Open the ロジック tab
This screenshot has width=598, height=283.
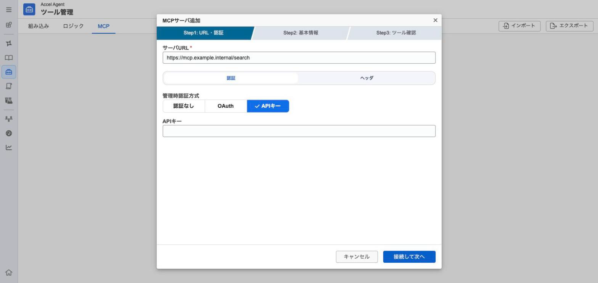73,26
